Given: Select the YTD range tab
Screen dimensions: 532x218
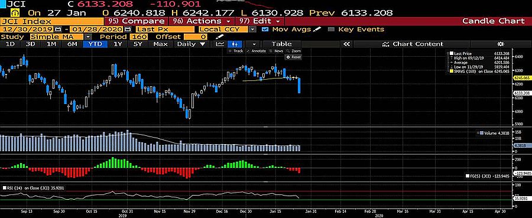Looking at the screenshot, I should pyautogui.click(x=95, y=44).
